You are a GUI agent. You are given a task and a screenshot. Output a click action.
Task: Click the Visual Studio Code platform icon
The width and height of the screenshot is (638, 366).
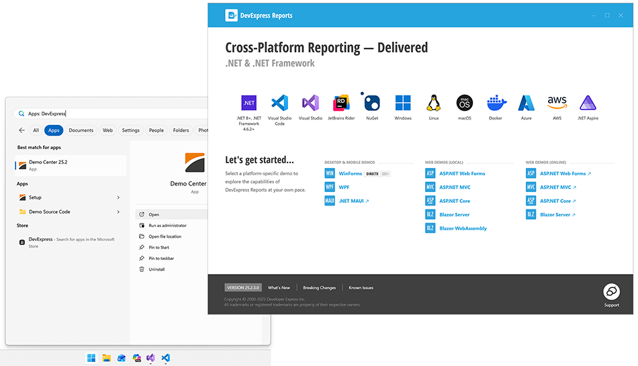click(x=279, y=103)
